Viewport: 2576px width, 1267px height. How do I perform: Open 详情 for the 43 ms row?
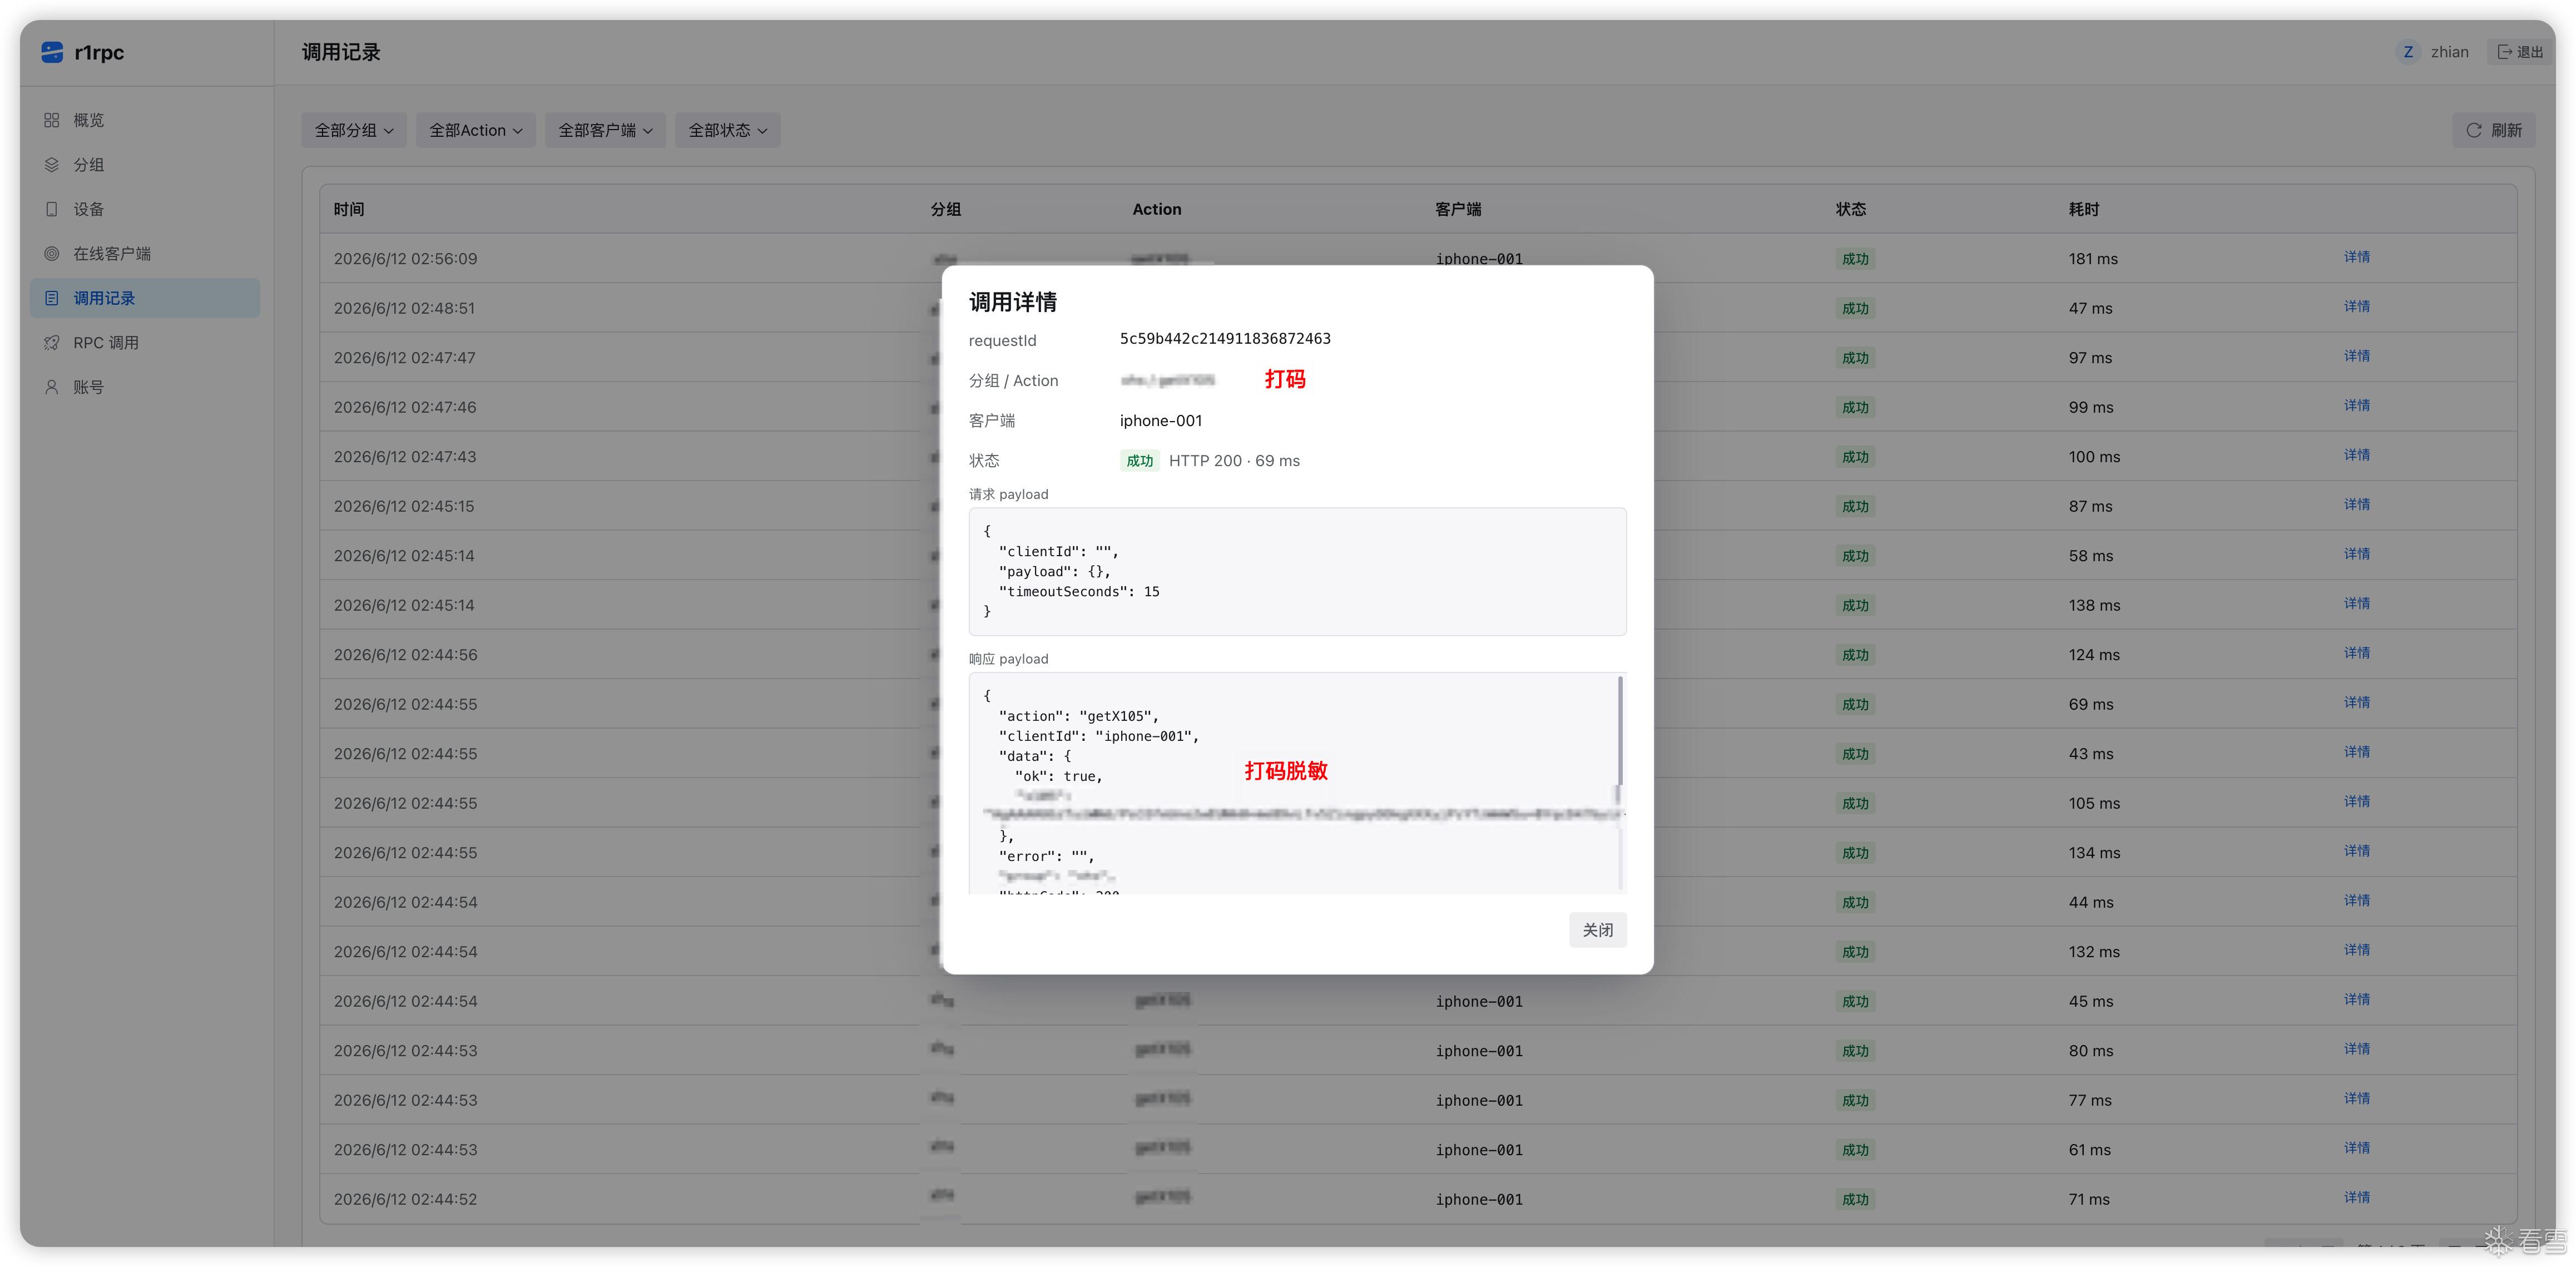[x=2357, y=752]
